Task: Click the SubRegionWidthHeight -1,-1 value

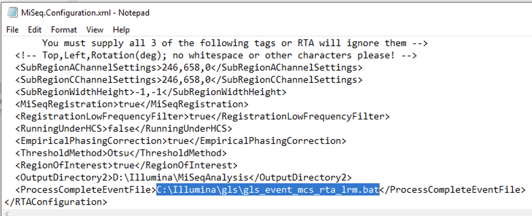Action: (x=148, y=92)
